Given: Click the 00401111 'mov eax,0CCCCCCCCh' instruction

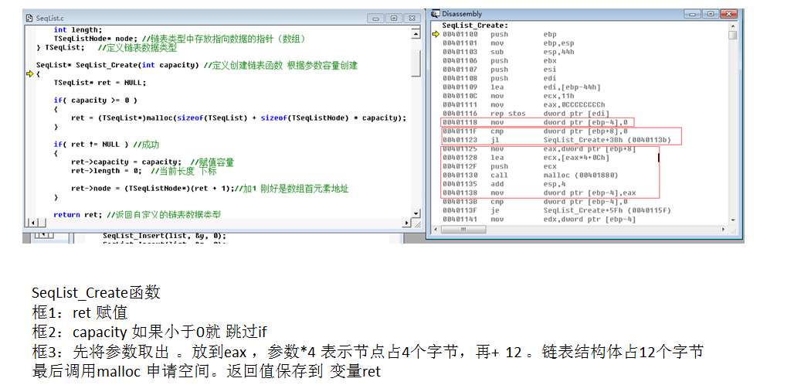Looking at the screenshot, I should pyautogui.click(x=524, y=104).
